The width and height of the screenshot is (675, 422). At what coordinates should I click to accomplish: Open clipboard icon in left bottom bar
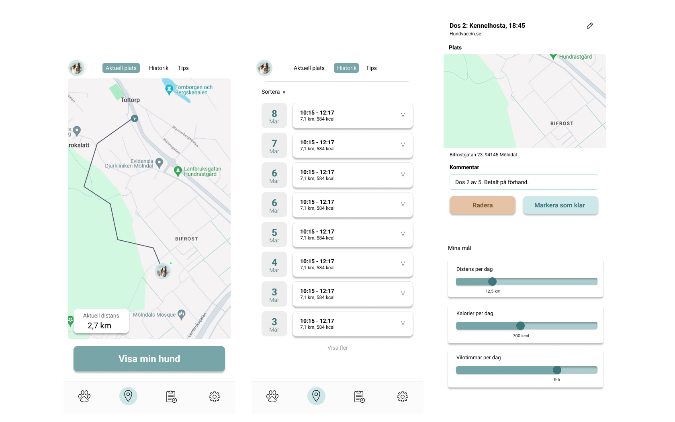(172, 397)
